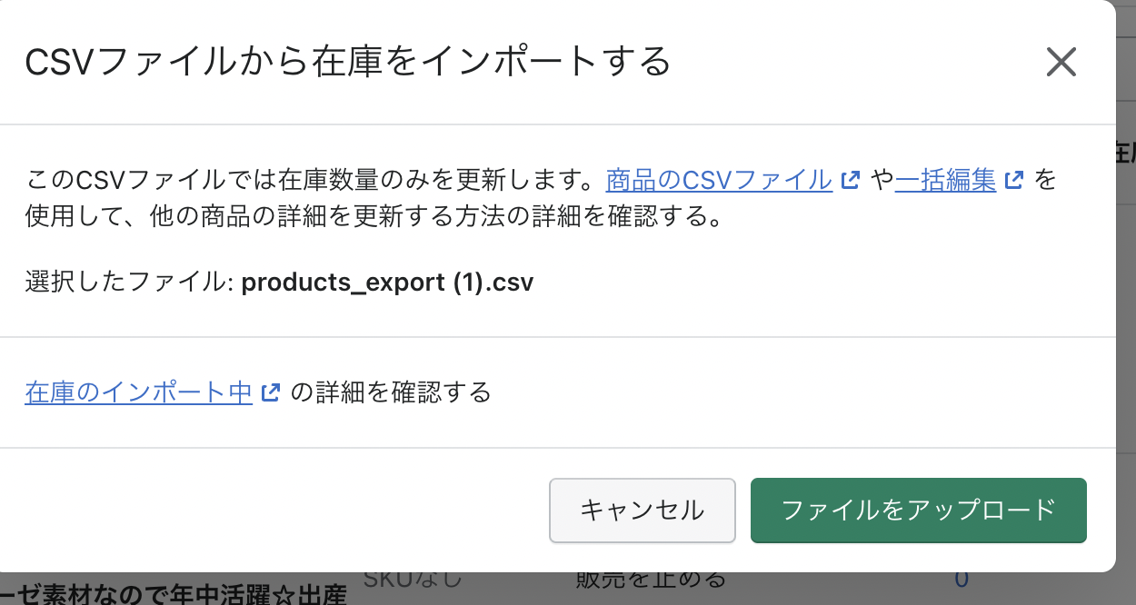This screenshot has height=605, width=1136.
Task: Open the 在庫のインポート中 help link
Action: [139, 392]
